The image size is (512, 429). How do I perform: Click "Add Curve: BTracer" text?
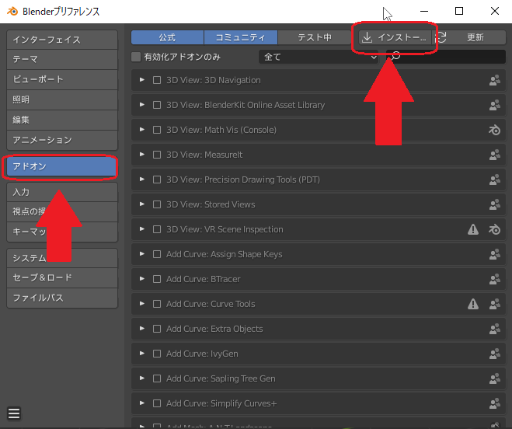point(203,279)
